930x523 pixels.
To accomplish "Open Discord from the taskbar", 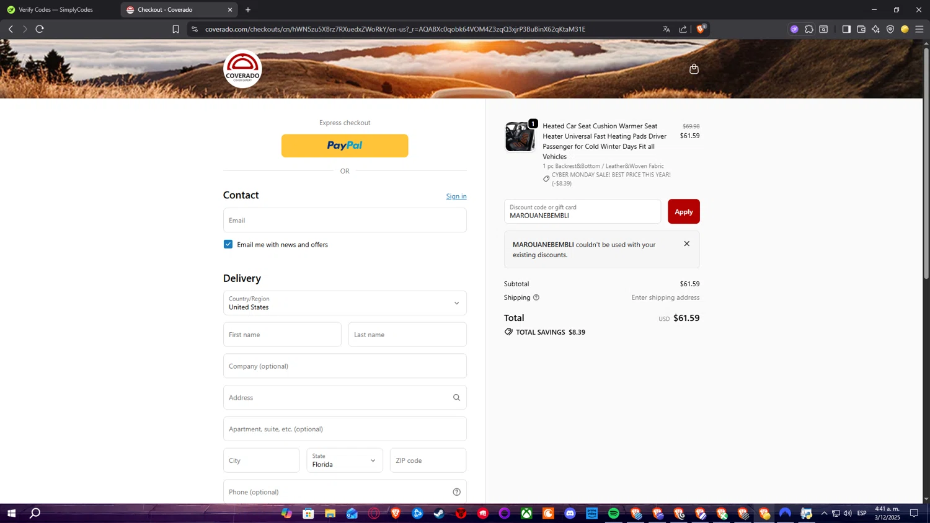I will pyautogui.click(x=570, y=513).
